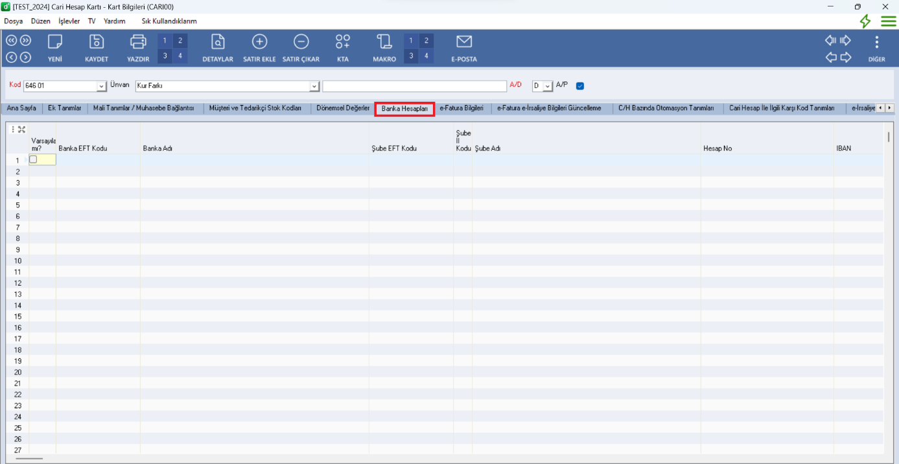Open the green hamburger menu
The width and height of the screenshot is (899, 464).
889,21
